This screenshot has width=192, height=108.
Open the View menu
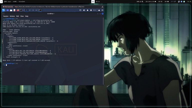(22, 16)
